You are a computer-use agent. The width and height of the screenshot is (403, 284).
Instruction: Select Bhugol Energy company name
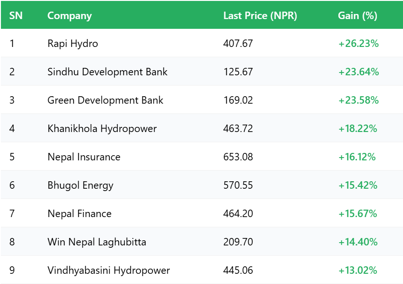pos(81,185)
